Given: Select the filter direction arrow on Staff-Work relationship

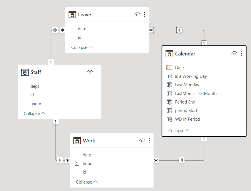Looking at the screenshot, I should pos(60,160).
